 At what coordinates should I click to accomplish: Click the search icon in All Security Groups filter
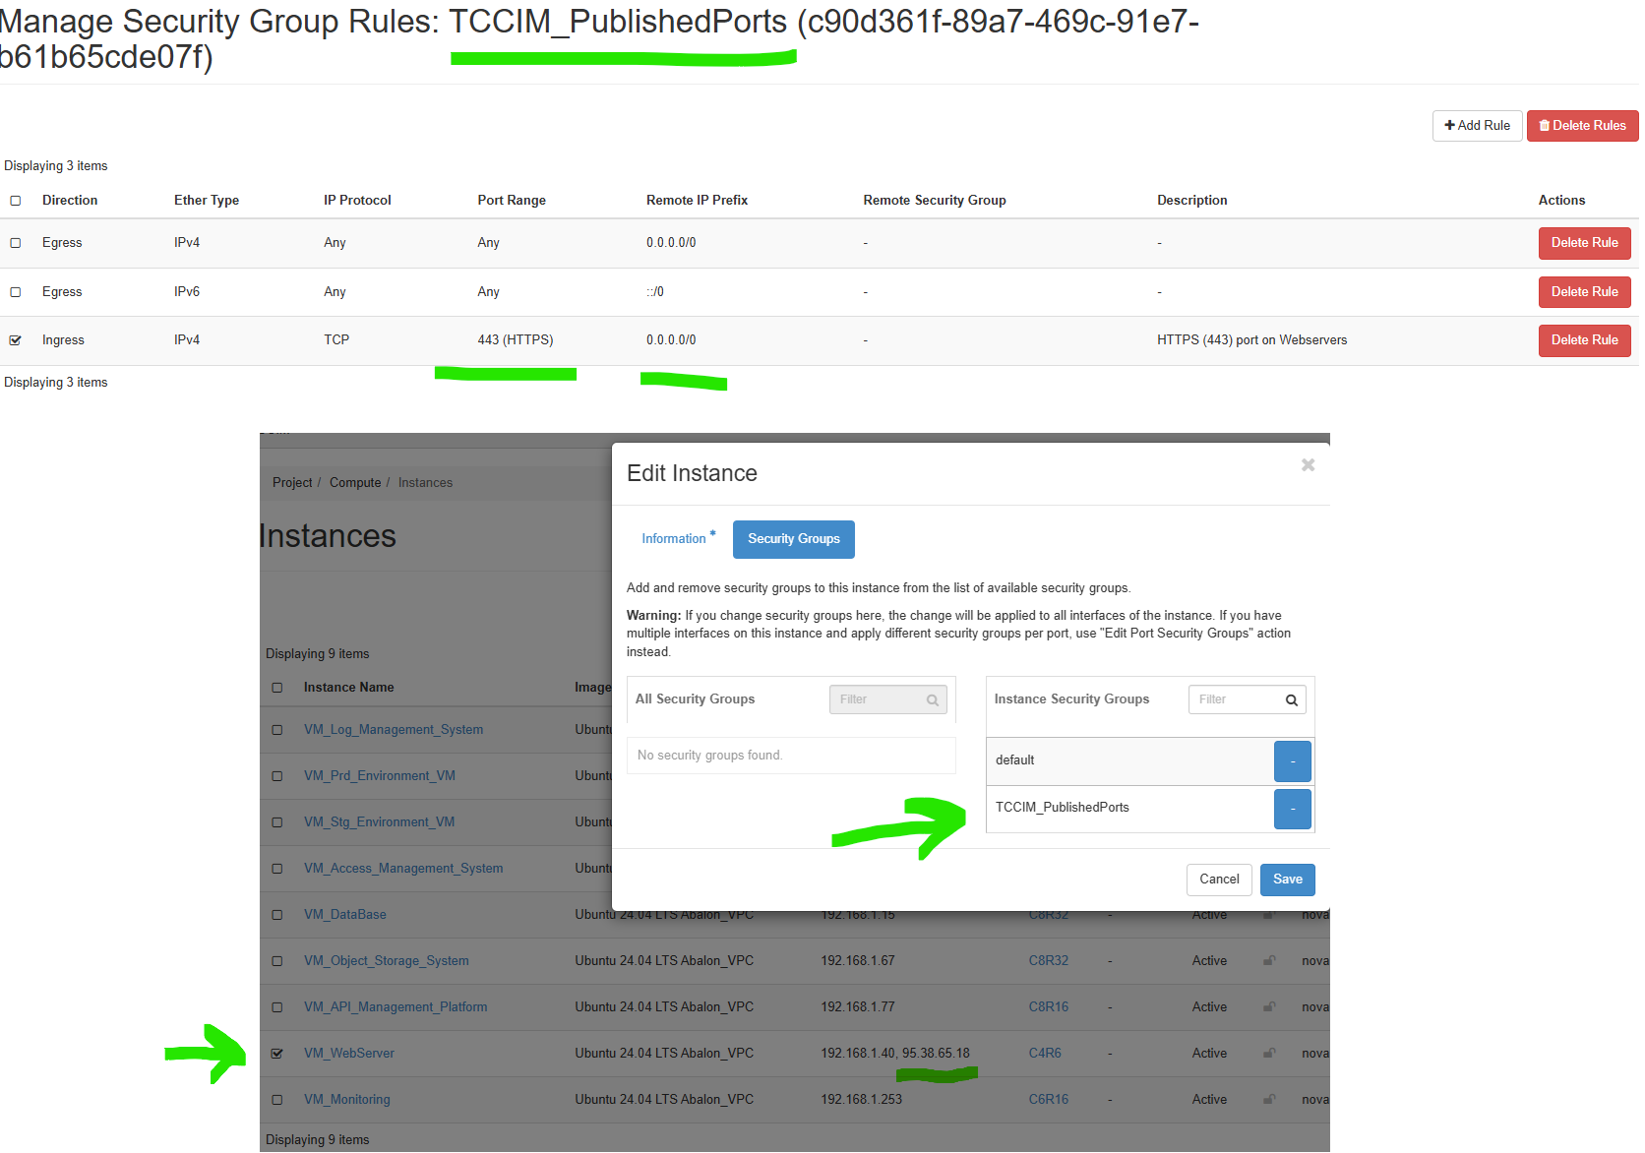coord(932,700)
